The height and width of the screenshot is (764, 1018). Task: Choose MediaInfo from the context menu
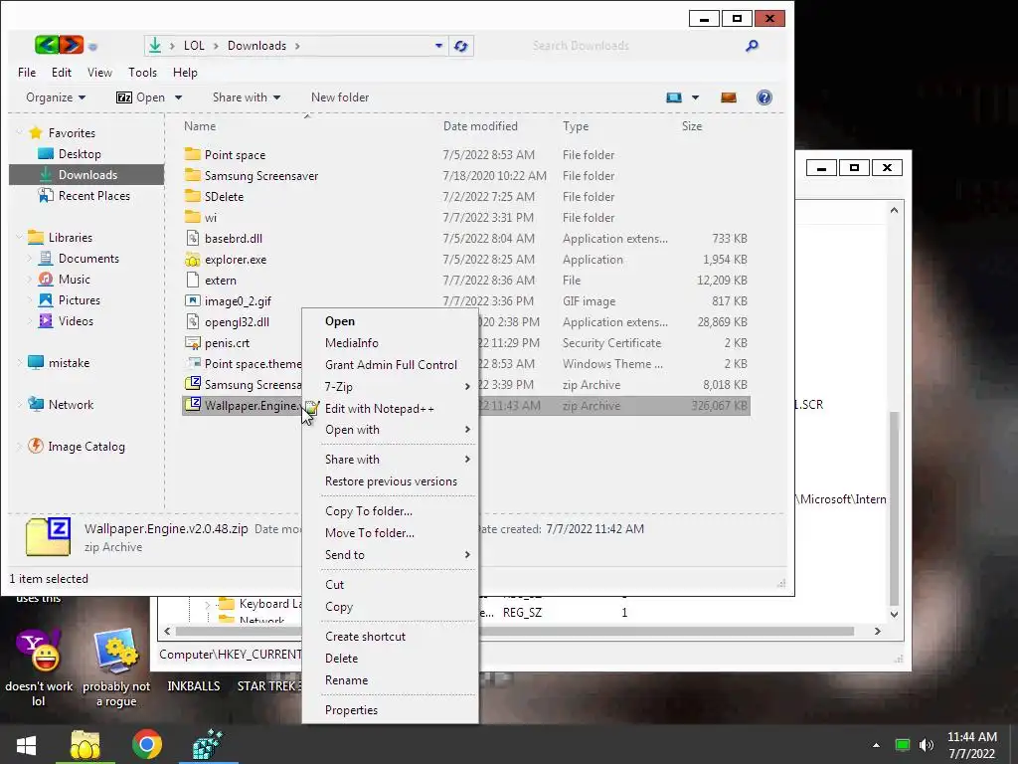point(351,343)
